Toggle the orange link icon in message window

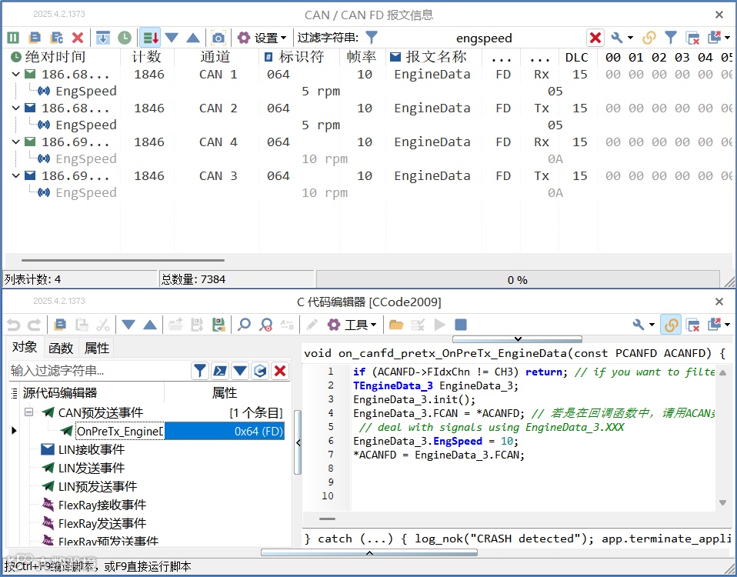tap(649, 38)
